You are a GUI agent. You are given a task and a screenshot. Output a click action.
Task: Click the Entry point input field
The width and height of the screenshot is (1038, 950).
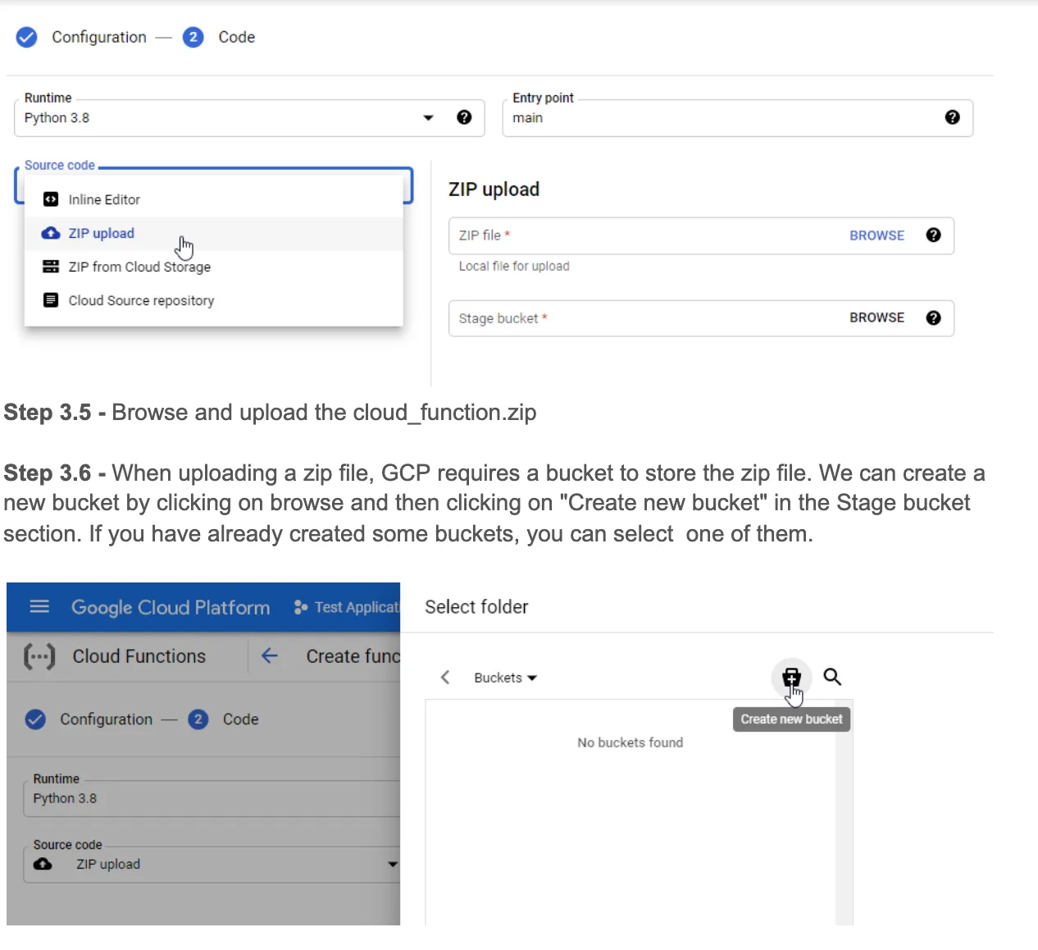[697, 118]
